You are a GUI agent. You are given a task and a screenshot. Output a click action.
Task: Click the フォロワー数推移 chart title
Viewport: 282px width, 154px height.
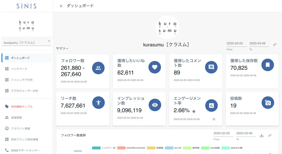click(73, 135)
